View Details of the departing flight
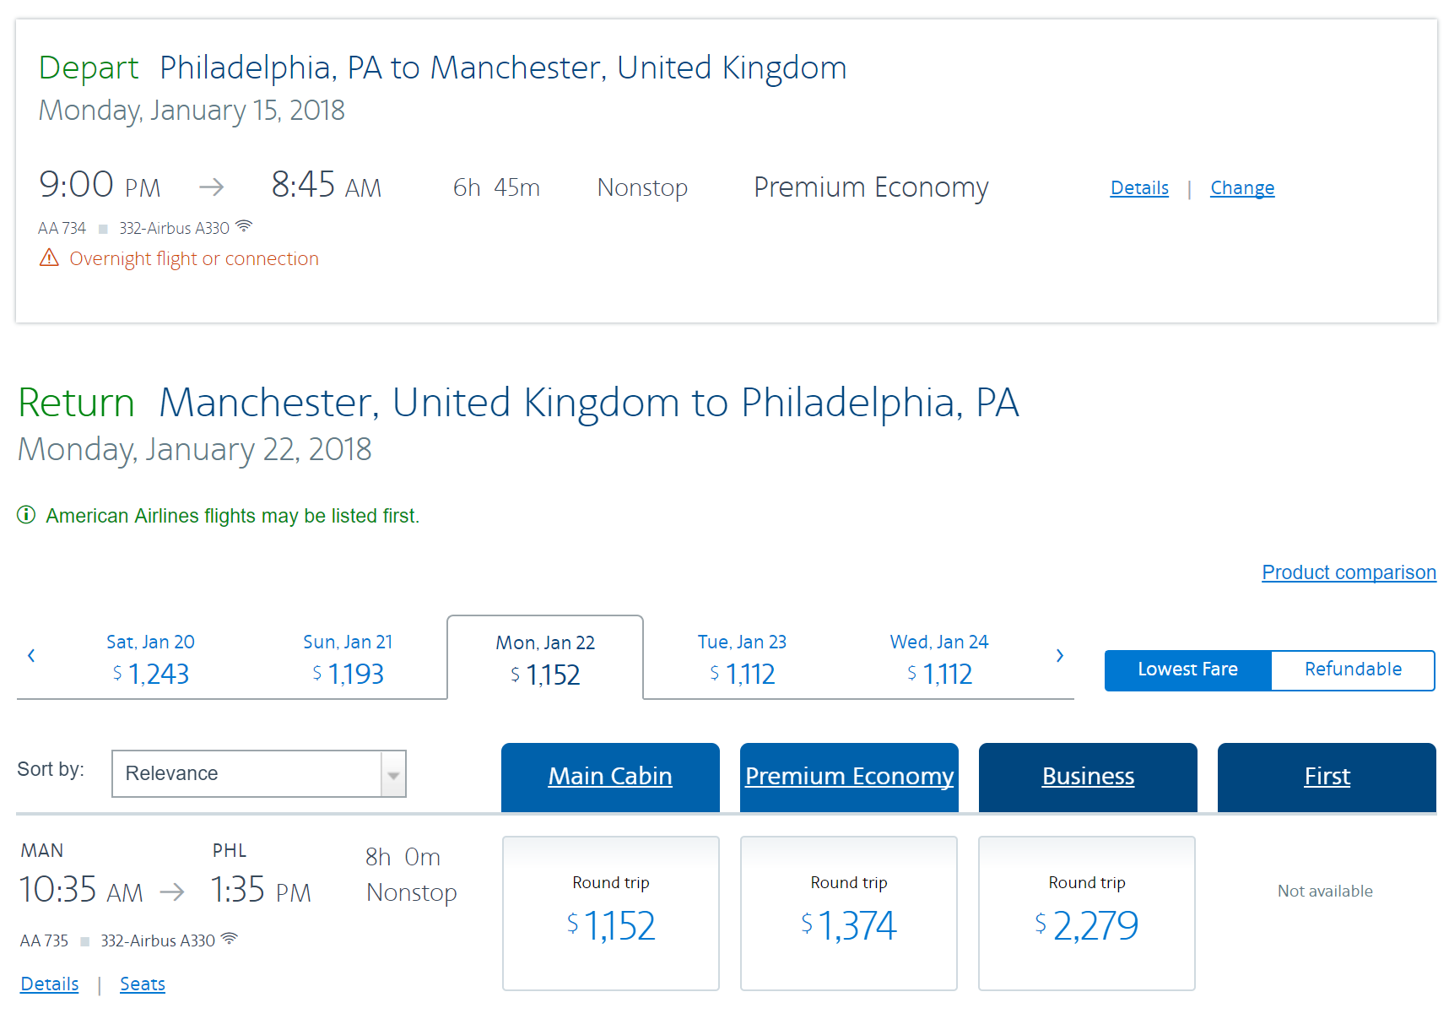The width and height of the screenshot is (1449, 1019). tap(1138, 187)
